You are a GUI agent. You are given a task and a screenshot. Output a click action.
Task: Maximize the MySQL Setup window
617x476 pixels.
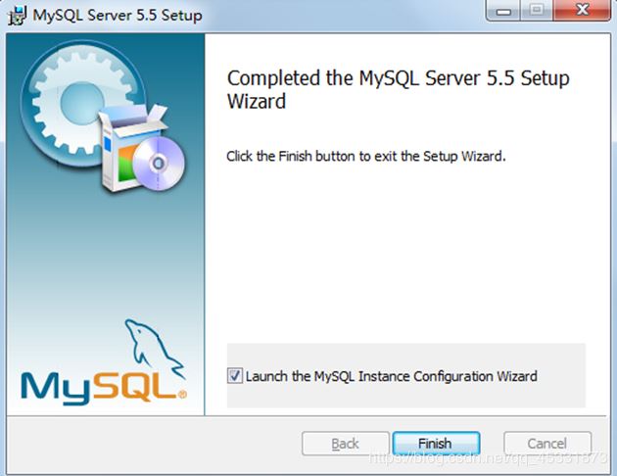pyautogui.click(x=537, y=12)
